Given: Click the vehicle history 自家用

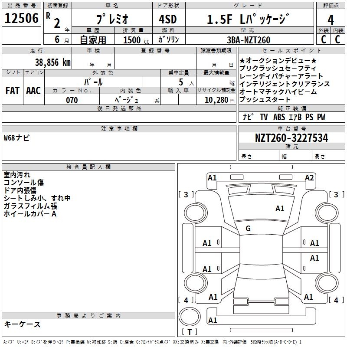Looking at the screenshot, I should [x=93, y=40].
